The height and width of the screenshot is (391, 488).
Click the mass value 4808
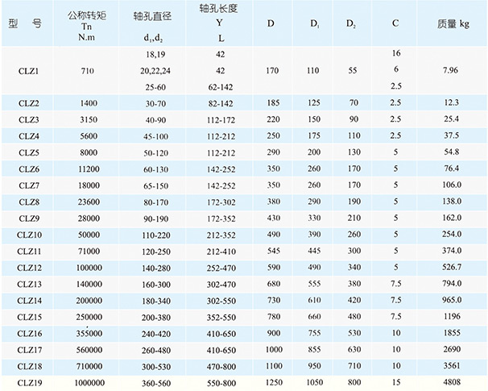click(x=449, y=381)
